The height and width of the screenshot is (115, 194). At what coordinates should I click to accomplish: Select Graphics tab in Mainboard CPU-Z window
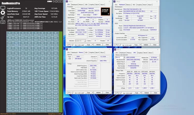[139, 5]
